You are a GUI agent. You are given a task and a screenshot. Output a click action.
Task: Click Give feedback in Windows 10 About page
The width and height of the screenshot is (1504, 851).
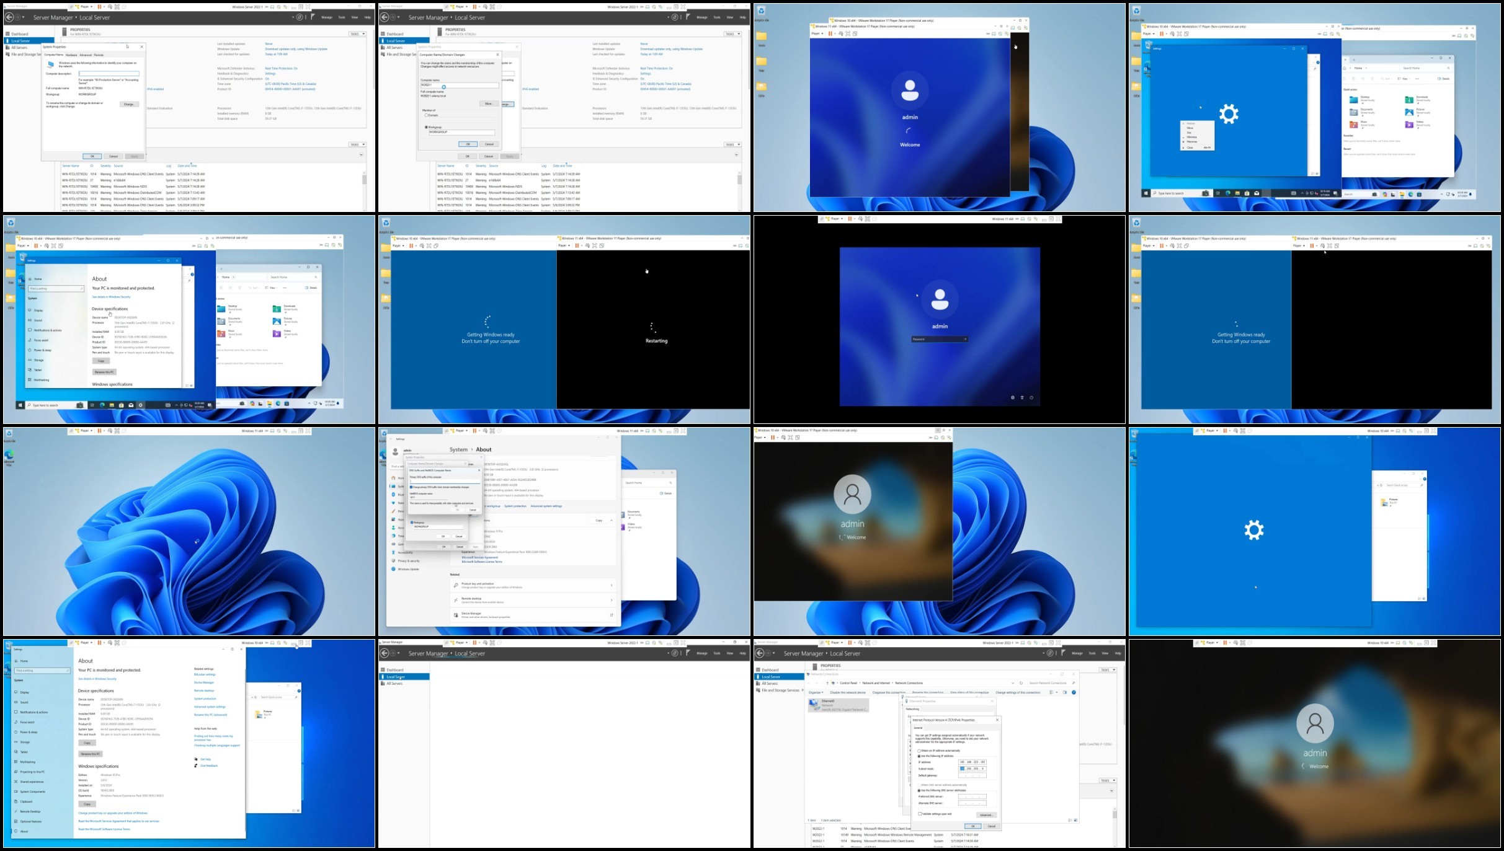pos(209,765)
